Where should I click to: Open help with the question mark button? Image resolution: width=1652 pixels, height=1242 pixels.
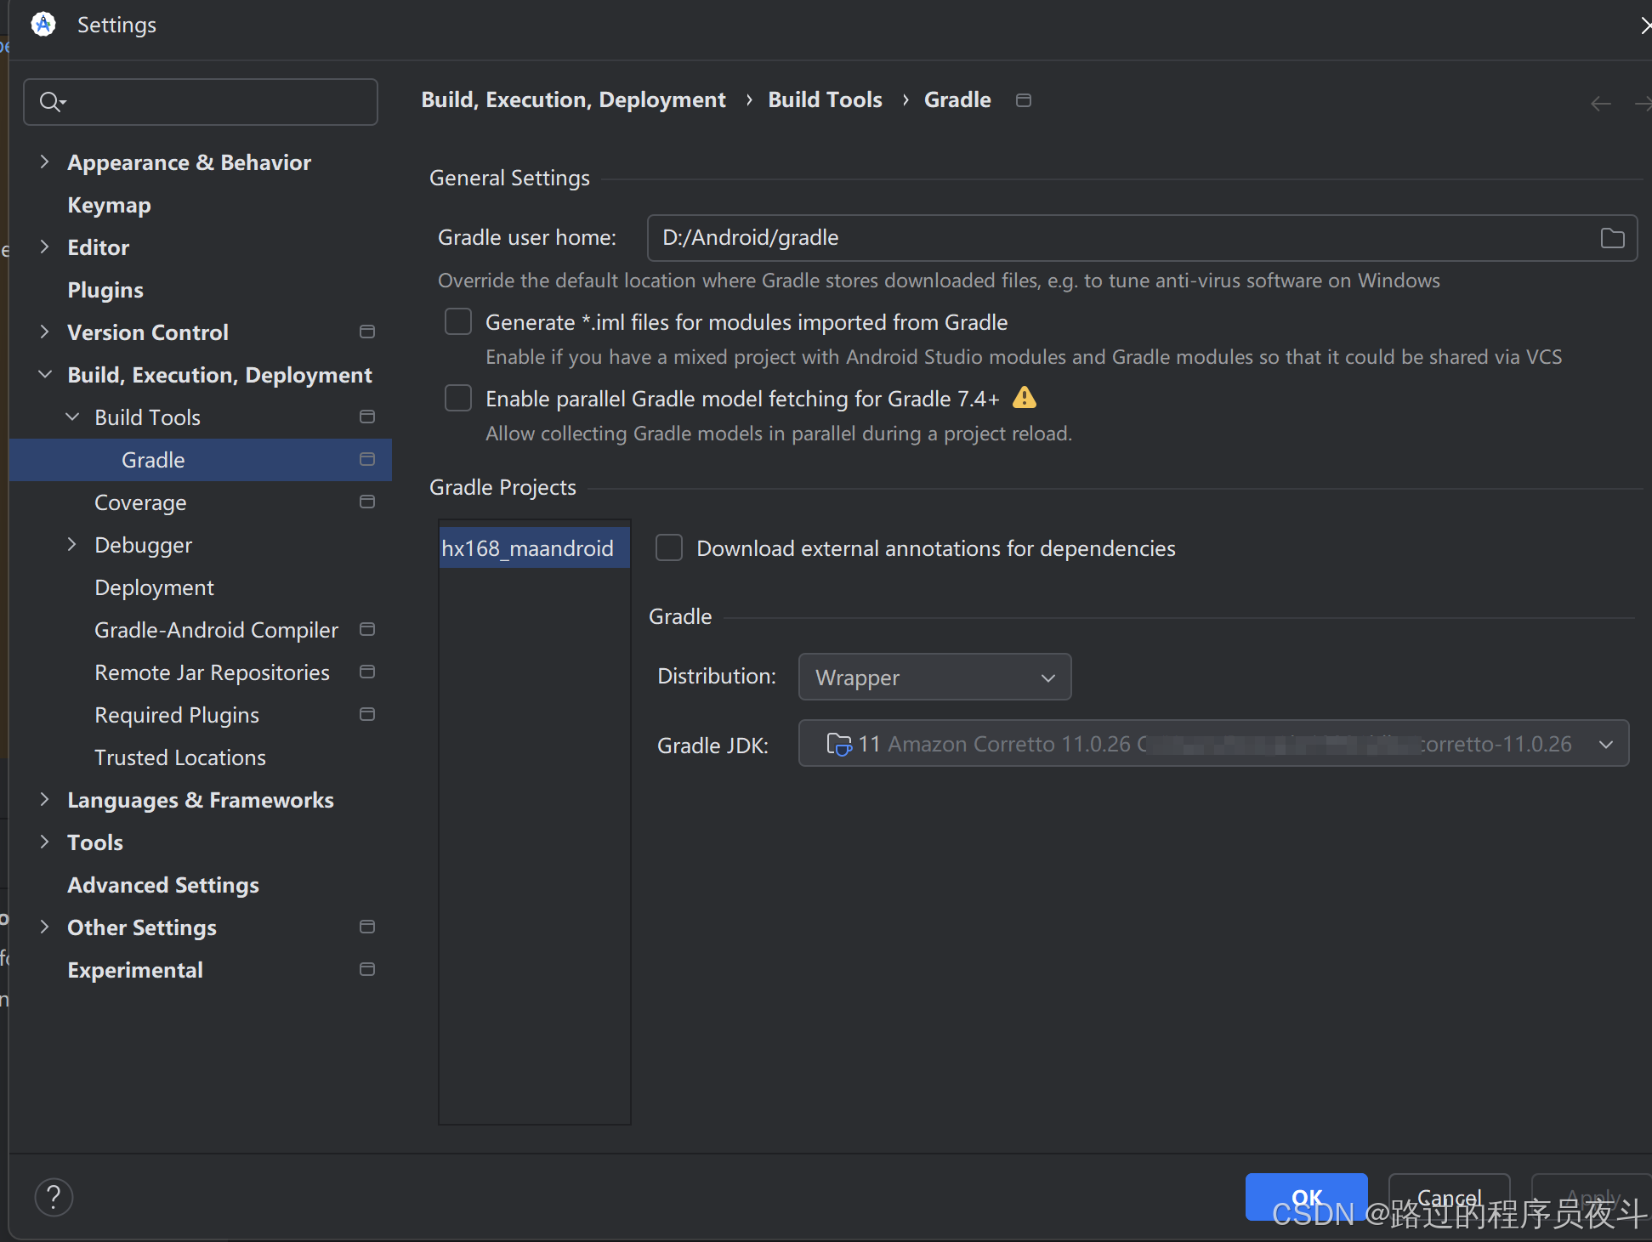coord(54,1197)
